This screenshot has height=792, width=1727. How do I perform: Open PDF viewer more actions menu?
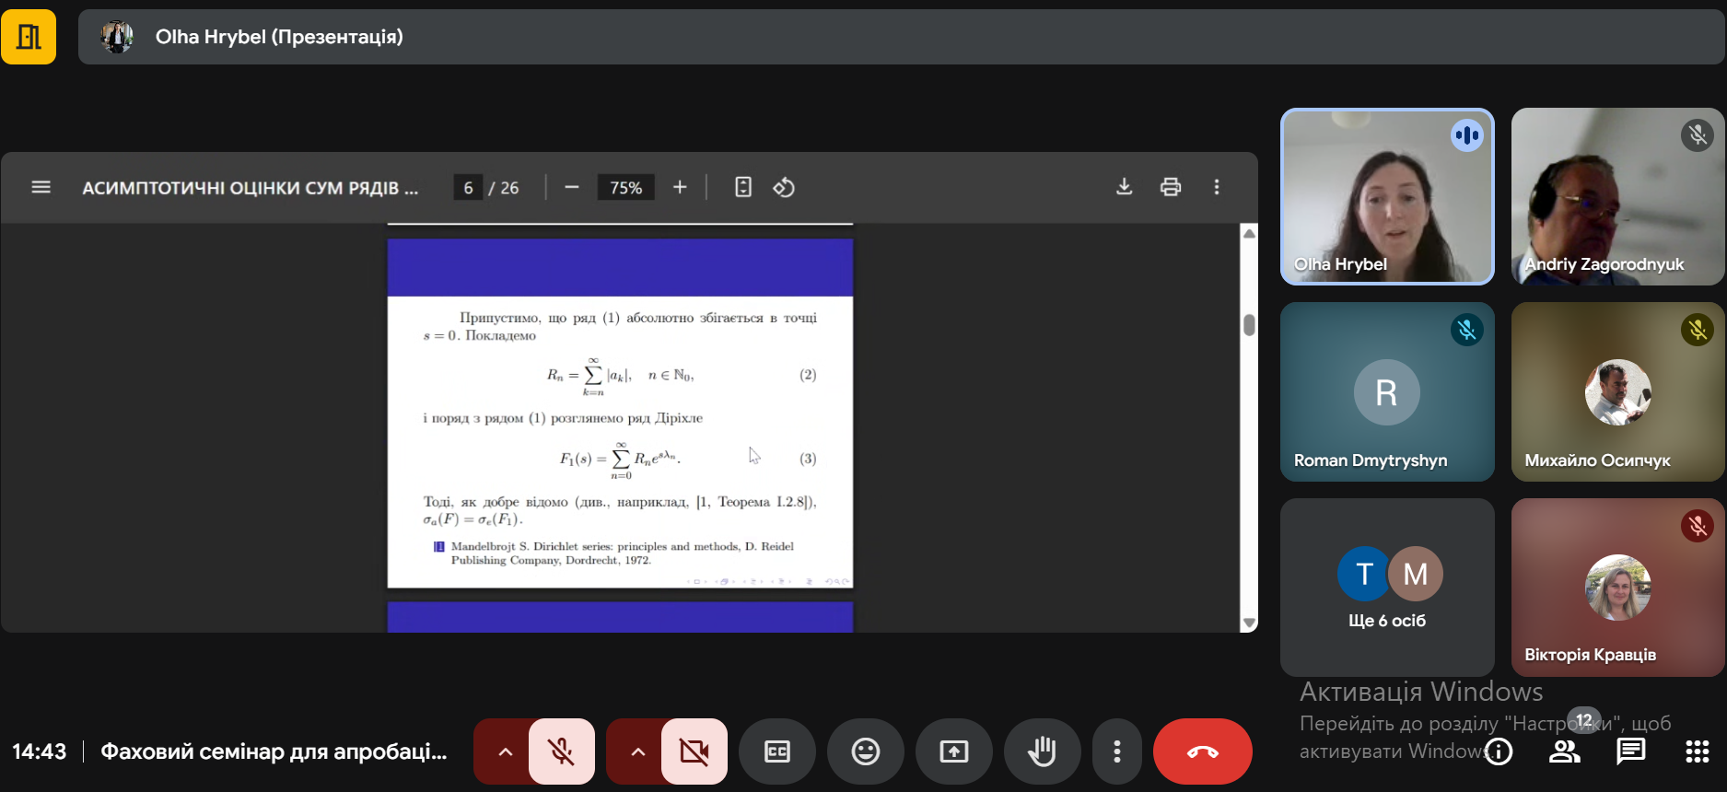tap(1216, 187)
